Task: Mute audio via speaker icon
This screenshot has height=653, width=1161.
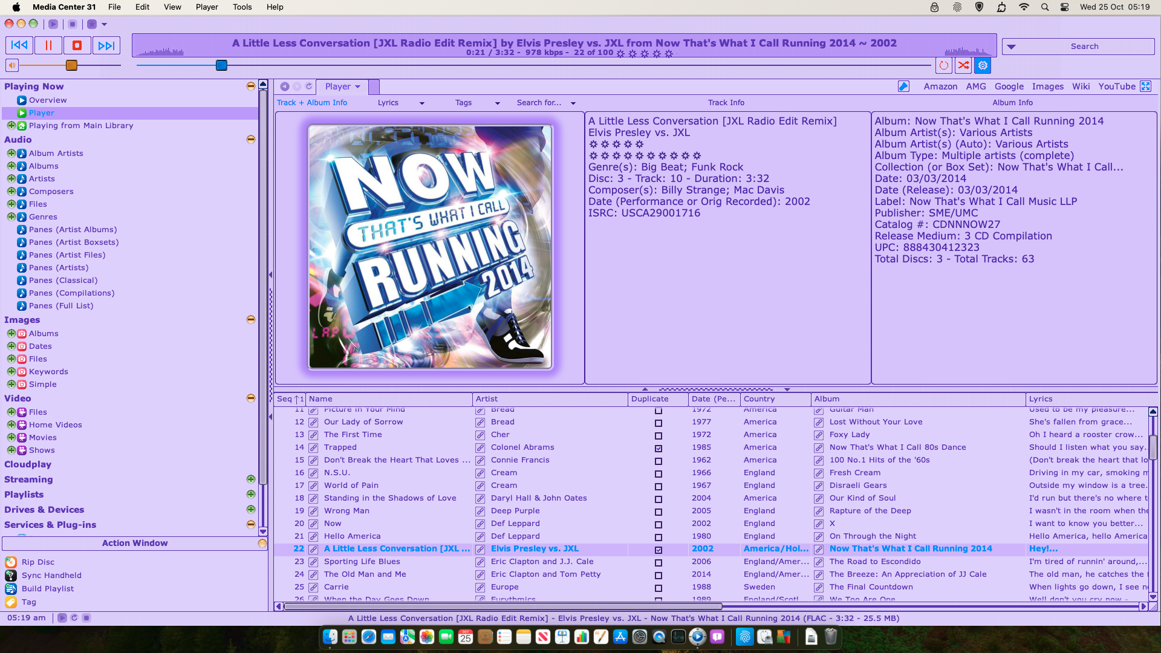Action: tap(12, 65)
